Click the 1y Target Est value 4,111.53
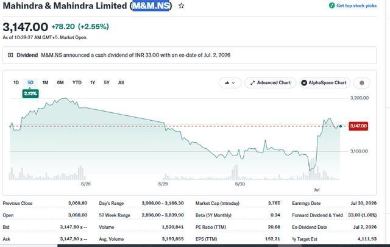The height and width of the screenshot is (247, 390). pyautogui.click(x=367, y=239)
